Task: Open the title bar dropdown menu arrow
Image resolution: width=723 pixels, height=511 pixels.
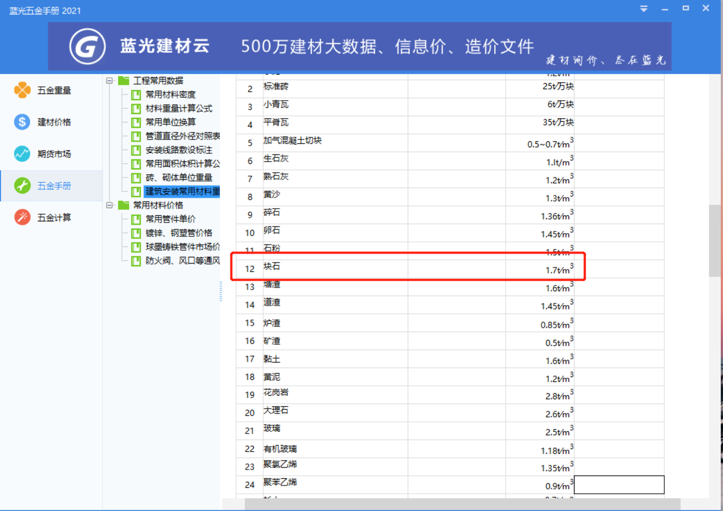Action: (643, 9)
